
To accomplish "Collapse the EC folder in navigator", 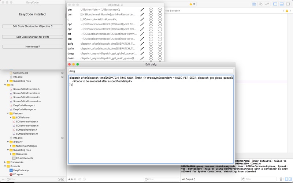I will click(5, 85).
